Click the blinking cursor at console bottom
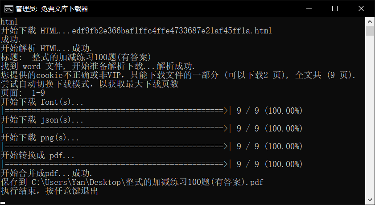Screen dimensions: 375x205 point(3,203)
